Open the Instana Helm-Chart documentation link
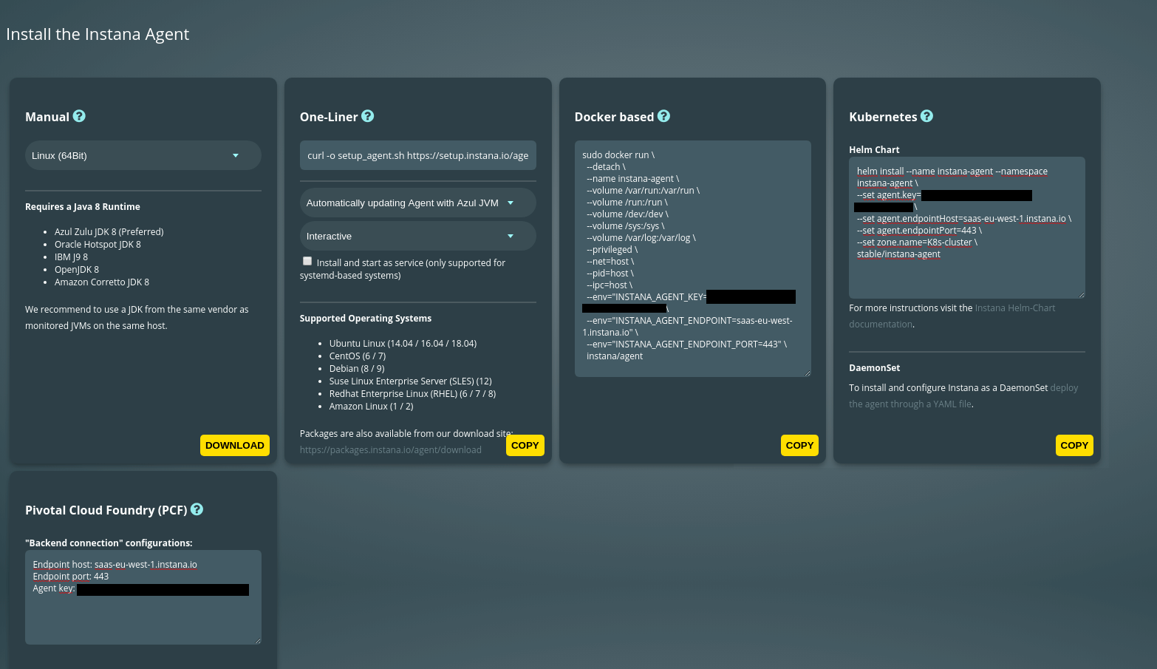The width and height of the screenshot is (1157, 669). pyautogui.click(x=1014, y=308)
